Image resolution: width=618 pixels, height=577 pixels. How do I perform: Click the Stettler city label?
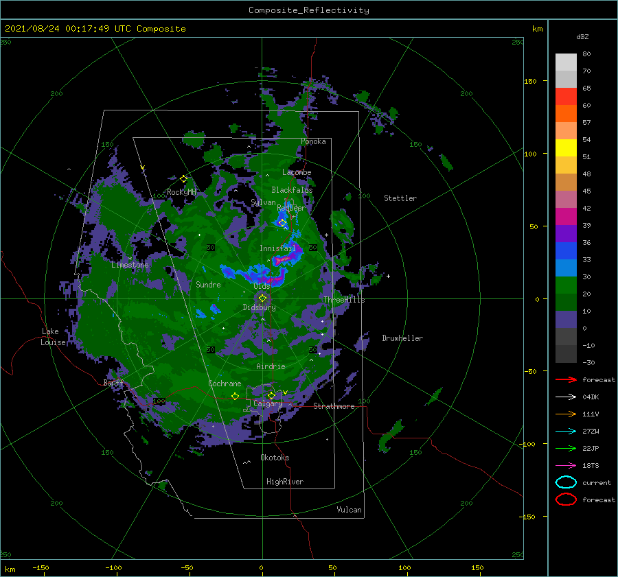coord(400,198)
